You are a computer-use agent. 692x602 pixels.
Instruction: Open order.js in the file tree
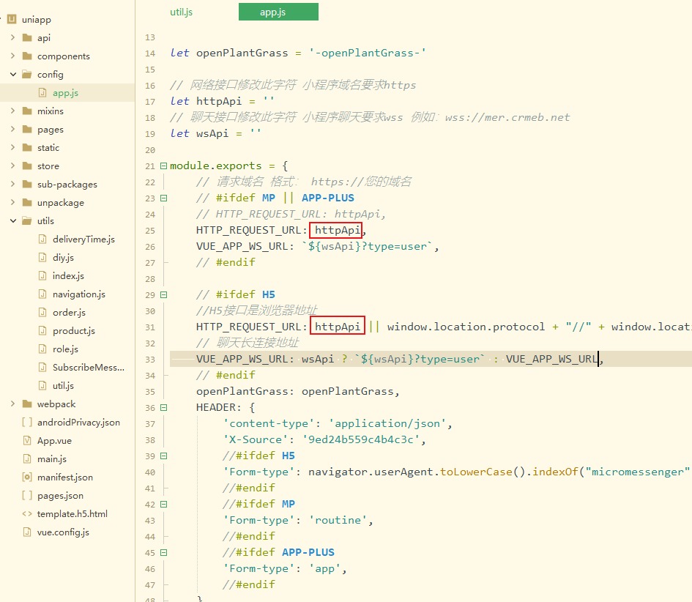pos(69,313)
